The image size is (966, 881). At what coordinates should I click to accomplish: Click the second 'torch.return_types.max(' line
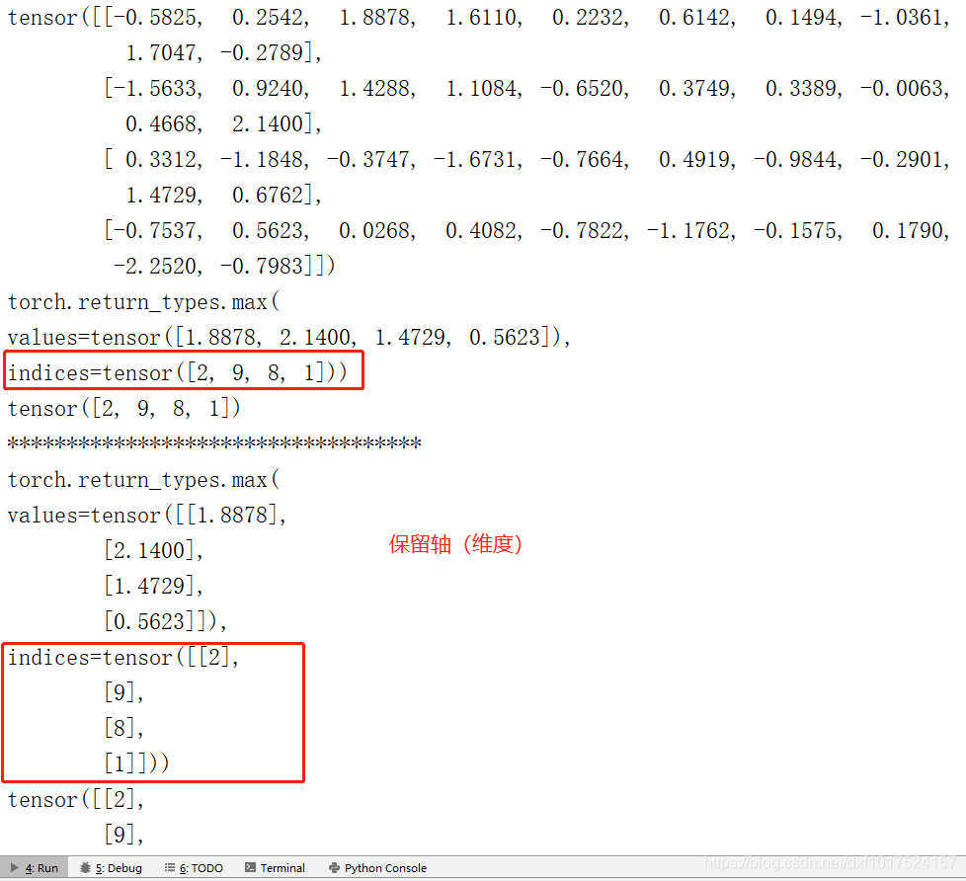click(x=143, y=479)
